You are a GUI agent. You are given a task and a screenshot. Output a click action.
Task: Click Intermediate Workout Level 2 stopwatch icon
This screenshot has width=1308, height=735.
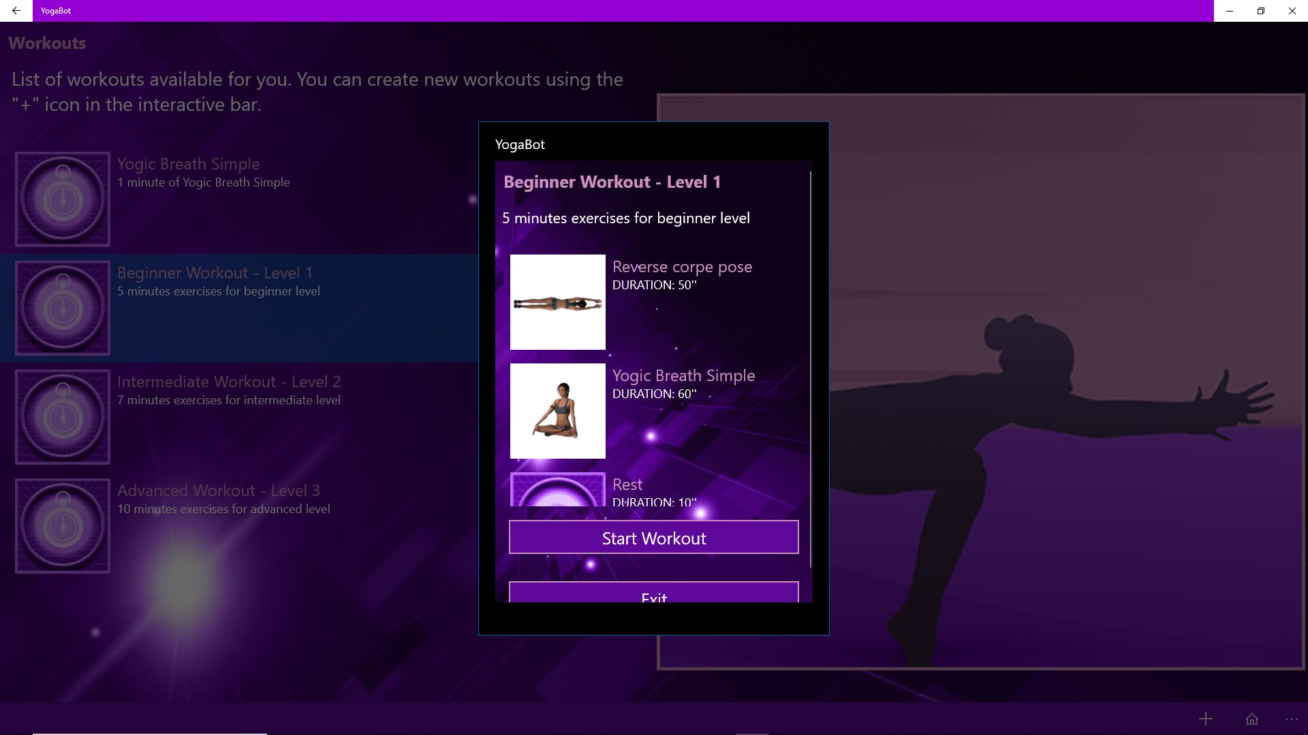pos(63,416)
